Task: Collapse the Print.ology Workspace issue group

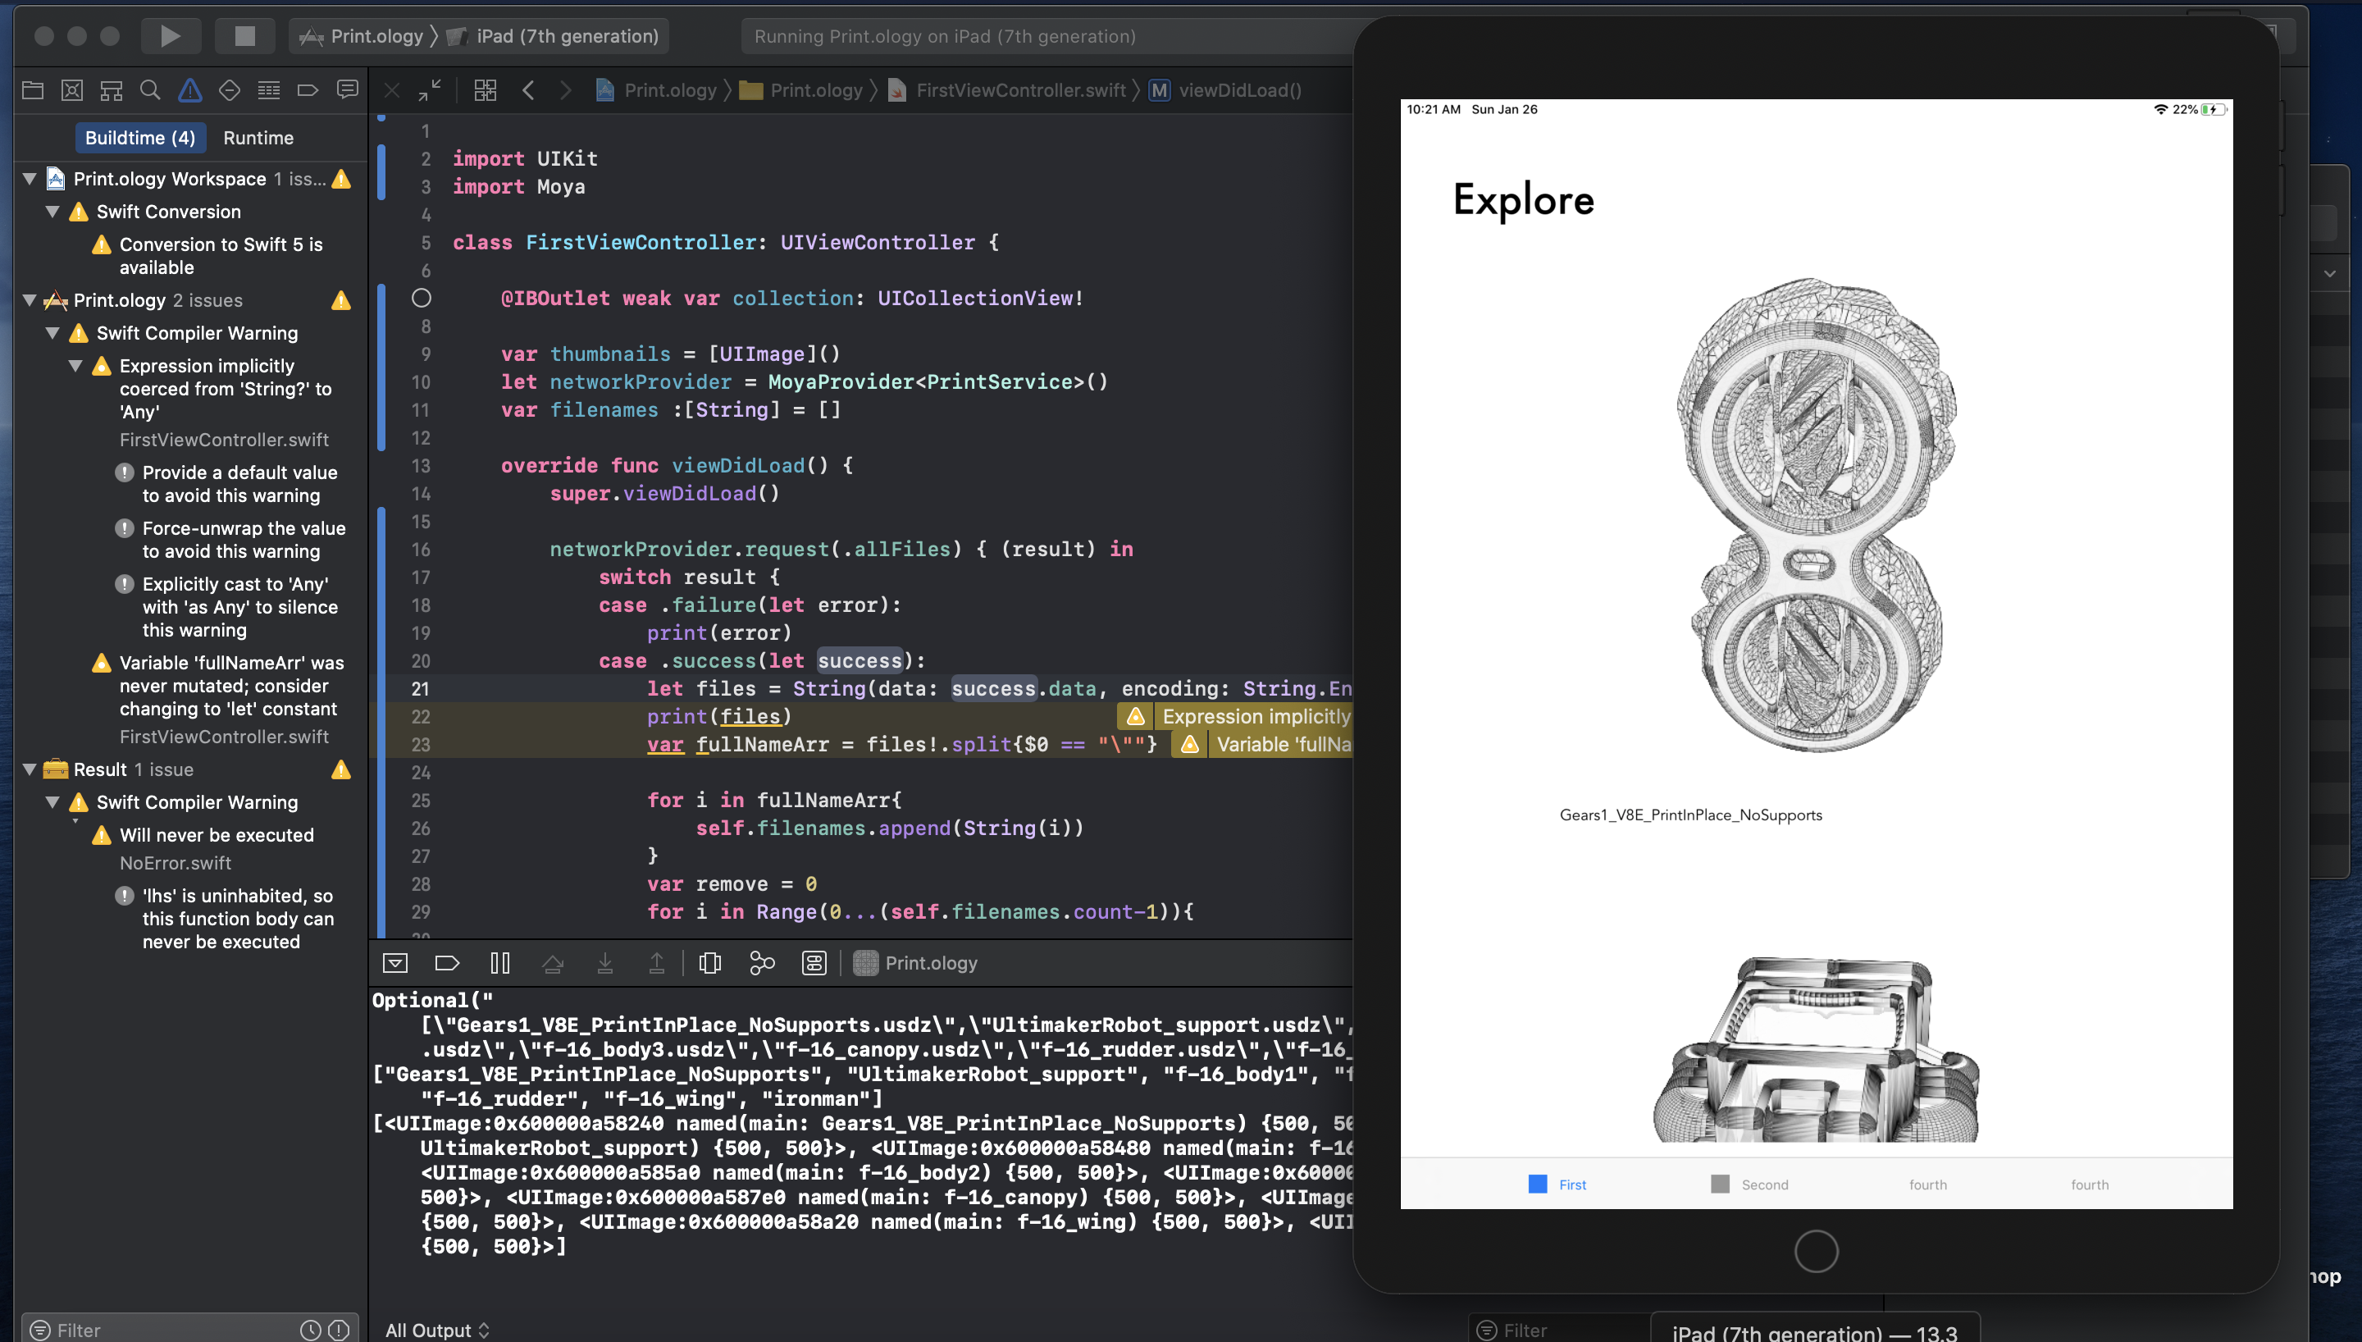Action: pos(30,179)
